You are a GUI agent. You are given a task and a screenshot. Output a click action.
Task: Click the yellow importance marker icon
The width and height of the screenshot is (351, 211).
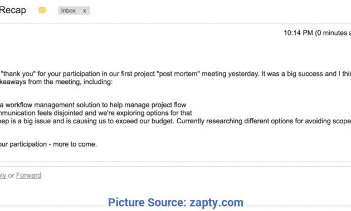[x=42, y=10]
